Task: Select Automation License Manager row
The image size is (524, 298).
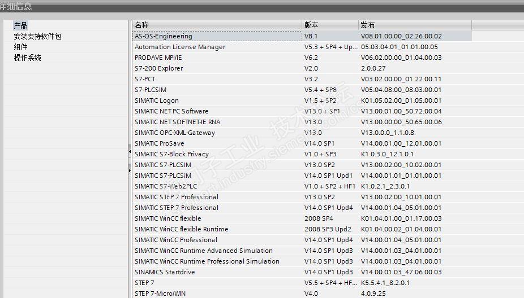Action: [x=302, y=47]
